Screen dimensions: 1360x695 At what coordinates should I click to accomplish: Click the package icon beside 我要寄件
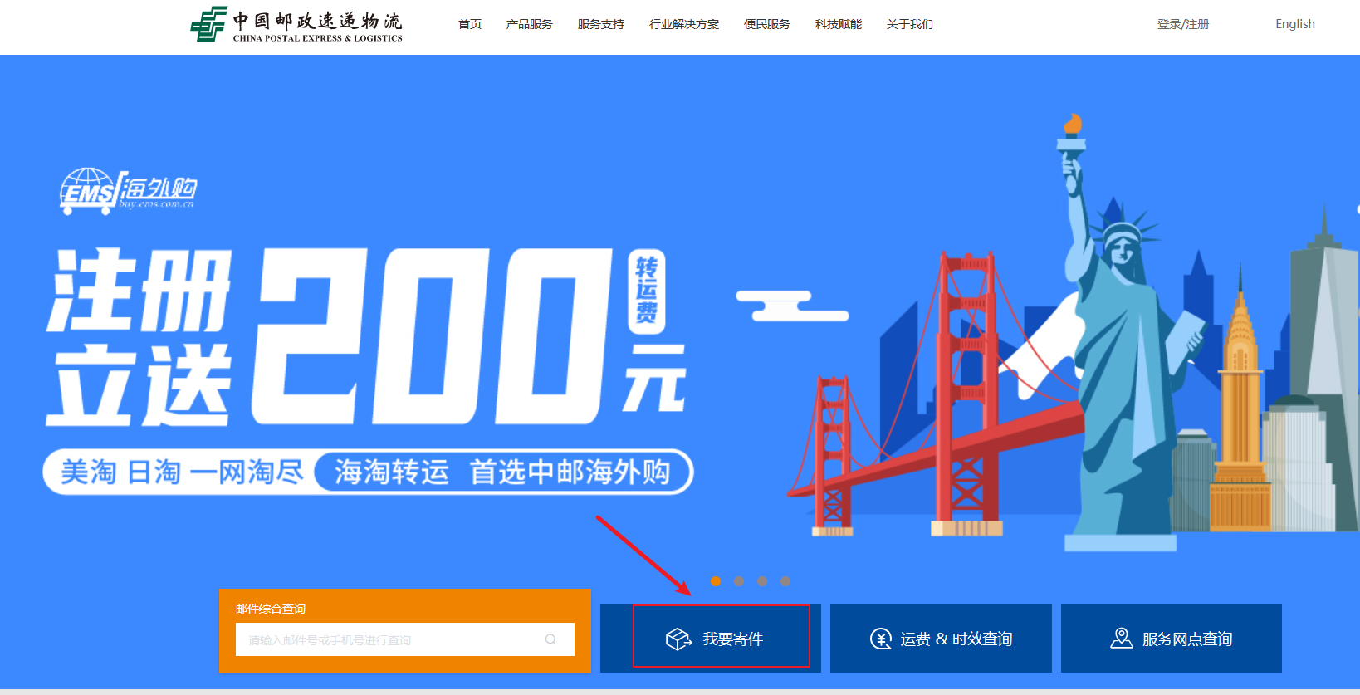(x=678, y=639)
